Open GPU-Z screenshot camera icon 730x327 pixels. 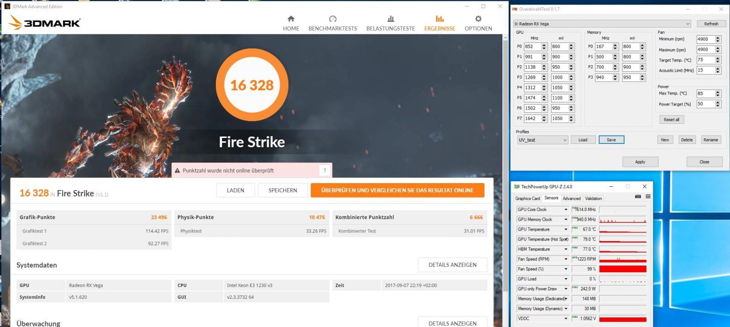click(638, 197)
